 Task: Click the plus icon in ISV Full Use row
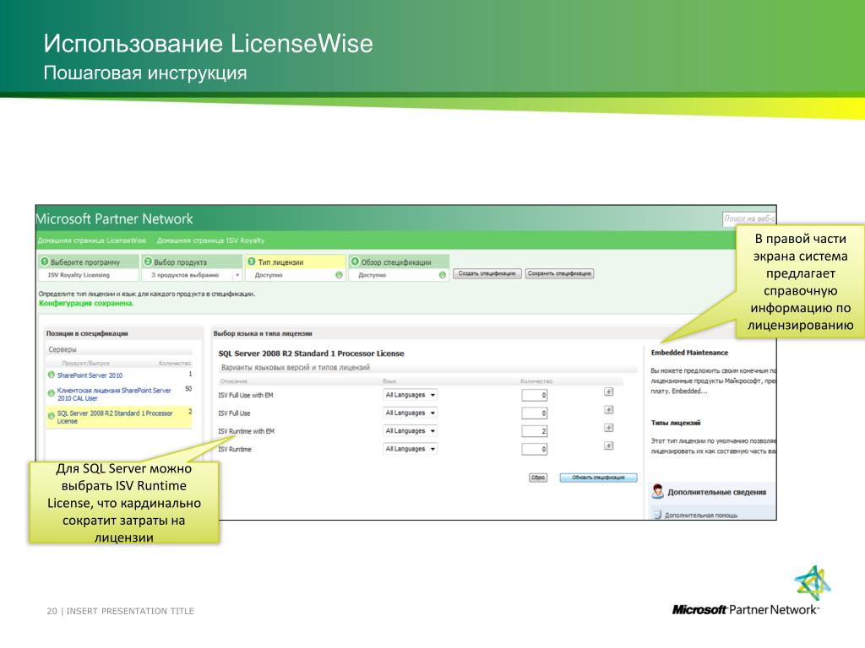point(608,410)
